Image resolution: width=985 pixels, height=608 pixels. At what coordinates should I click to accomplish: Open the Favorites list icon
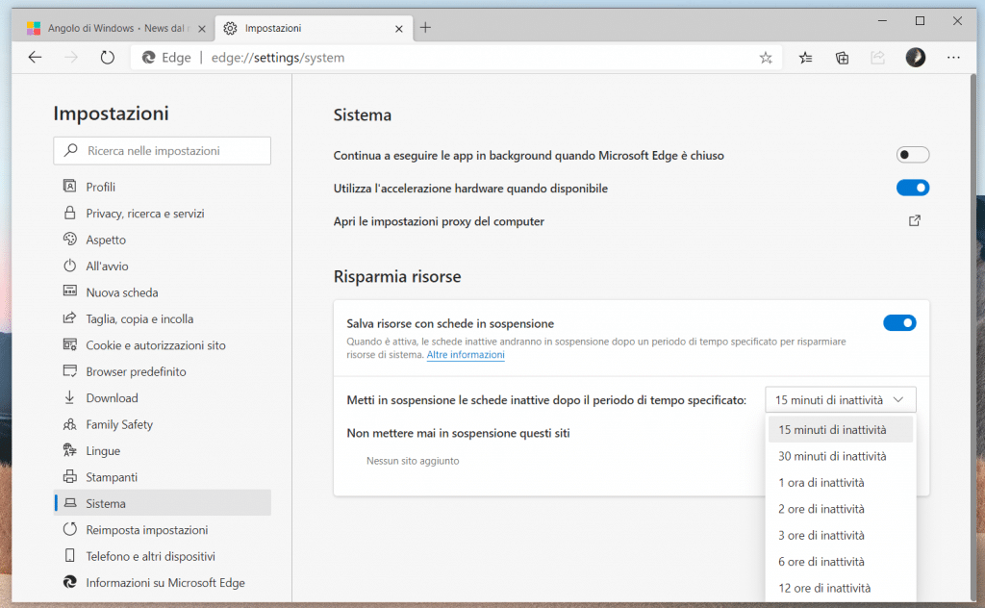(x=806, y=58)
